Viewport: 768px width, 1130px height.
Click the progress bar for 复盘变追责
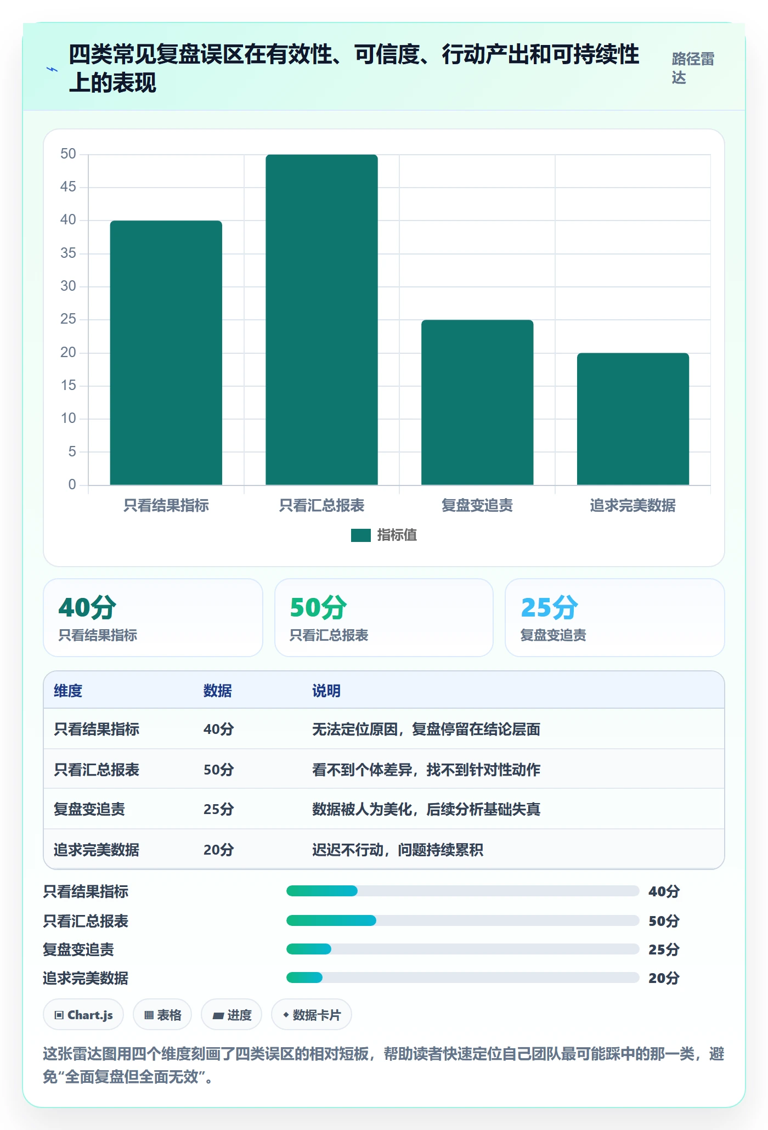point(463,949)
